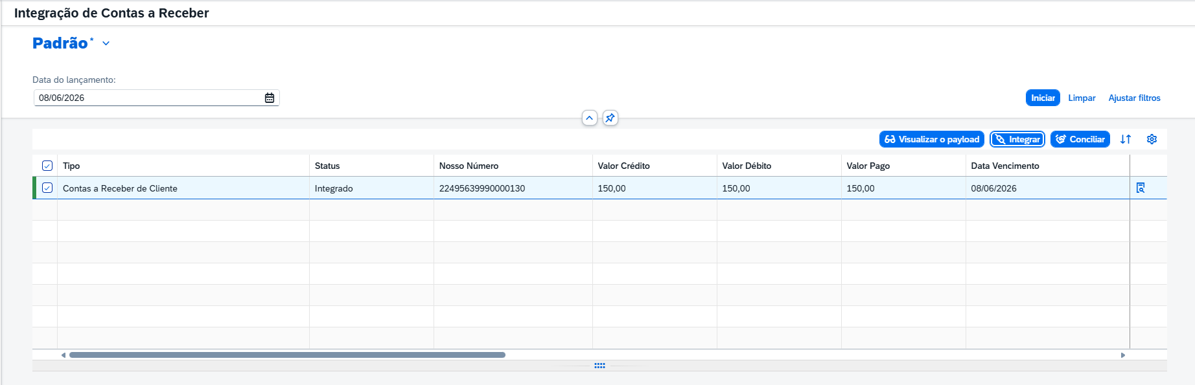Collapse the filter header section
This screenshot has width=1195, height=385.
pyautogui.click(x=589, y=118)
